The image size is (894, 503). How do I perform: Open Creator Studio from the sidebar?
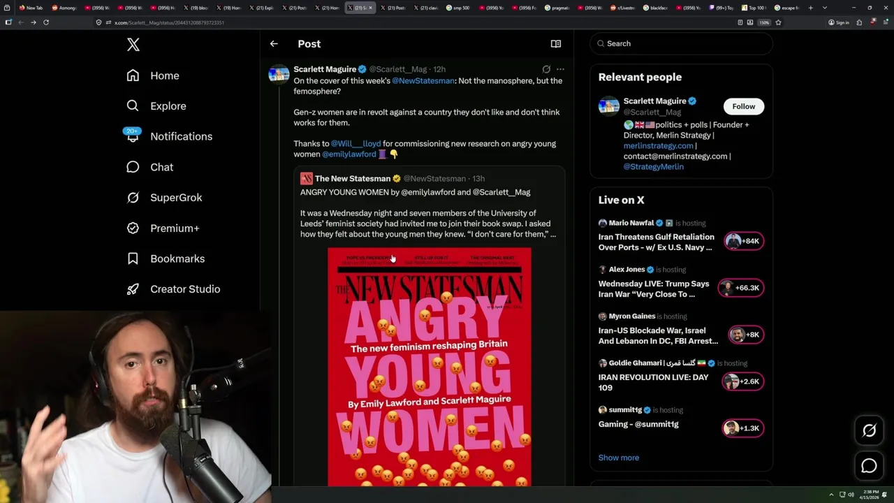(x=173, y=289)
